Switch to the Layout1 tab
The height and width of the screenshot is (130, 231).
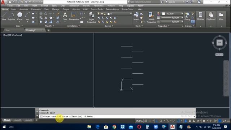click(17, 120)
